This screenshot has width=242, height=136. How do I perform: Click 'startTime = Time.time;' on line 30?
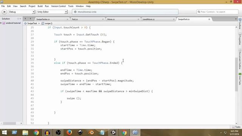tap(78, 45)
